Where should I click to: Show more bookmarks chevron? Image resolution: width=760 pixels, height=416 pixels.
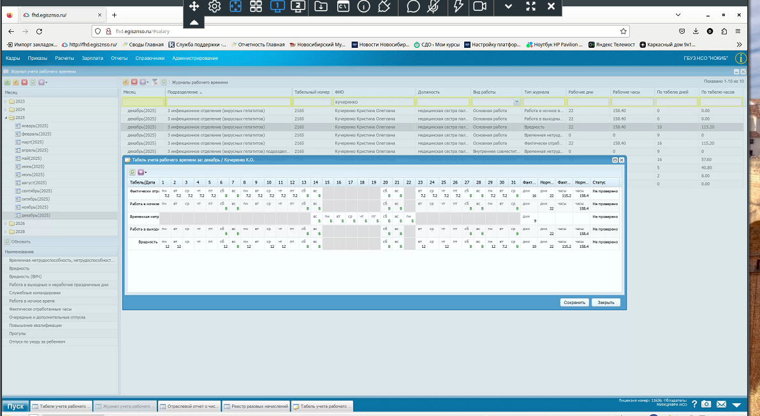(739, 45)
